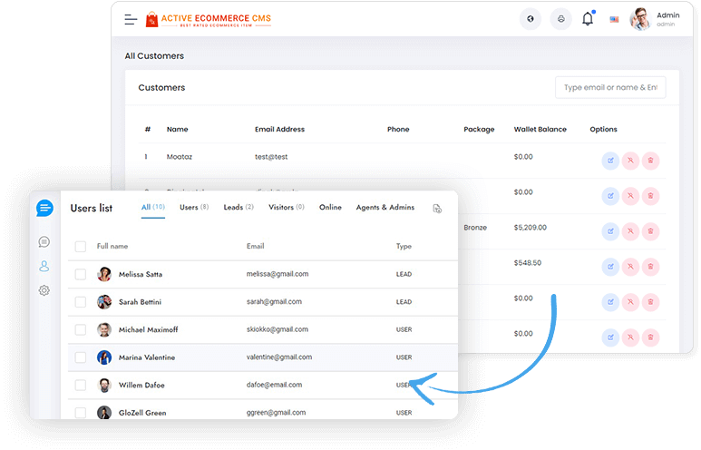Select Michael Maximoff's checkbox
This screenshot has width=701, height=450.
pos(81,329)
